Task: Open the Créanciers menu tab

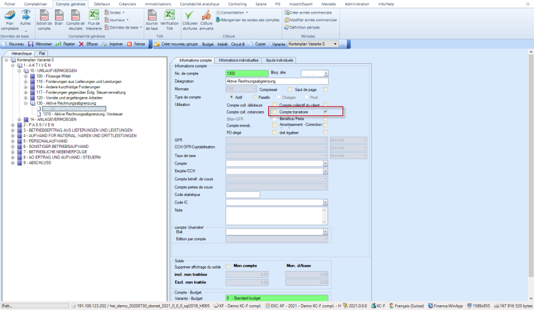Action: tap(128, 4)
